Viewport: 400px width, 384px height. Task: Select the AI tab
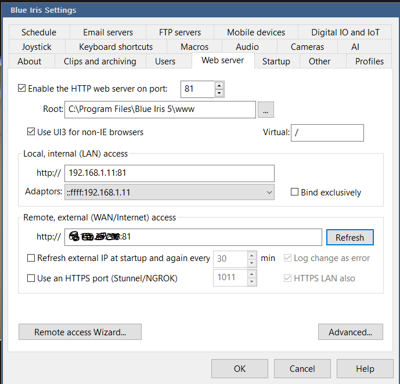tap(355, 46)
